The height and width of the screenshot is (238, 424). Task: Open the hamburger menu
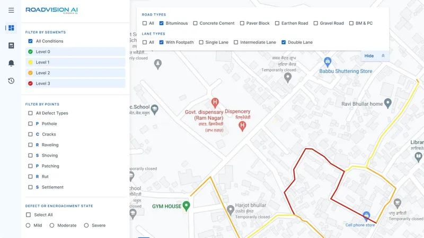coord(11,10)
